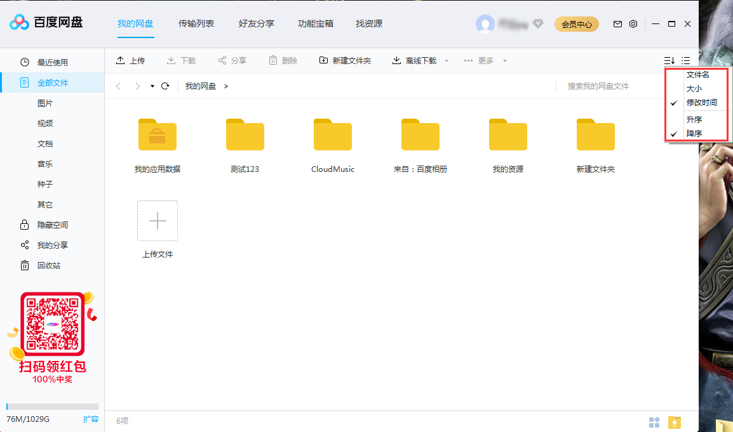Screen dimensions: 733x432
Task: Open the sort options icon
Action: click(x=668, y=60)
